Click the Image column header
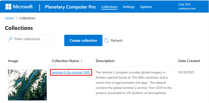The image size is (209, 103). point(13,61)
